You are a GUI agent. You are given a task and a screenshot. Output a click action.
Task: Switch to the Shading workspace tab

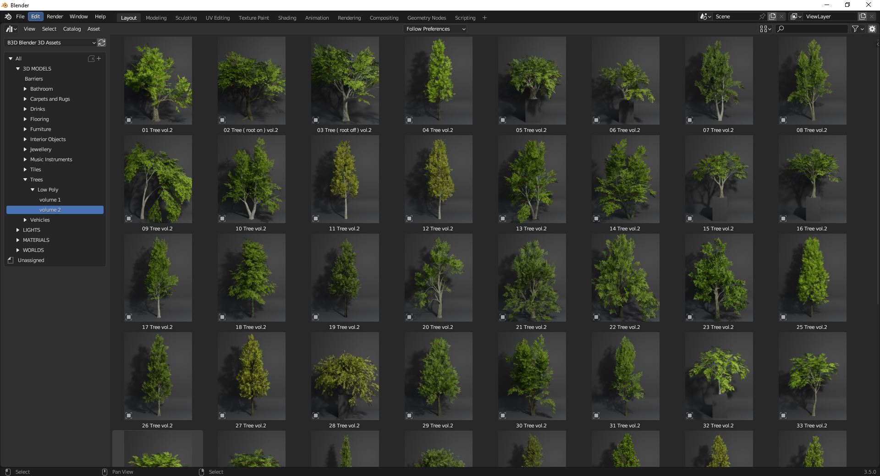(287, 18)
